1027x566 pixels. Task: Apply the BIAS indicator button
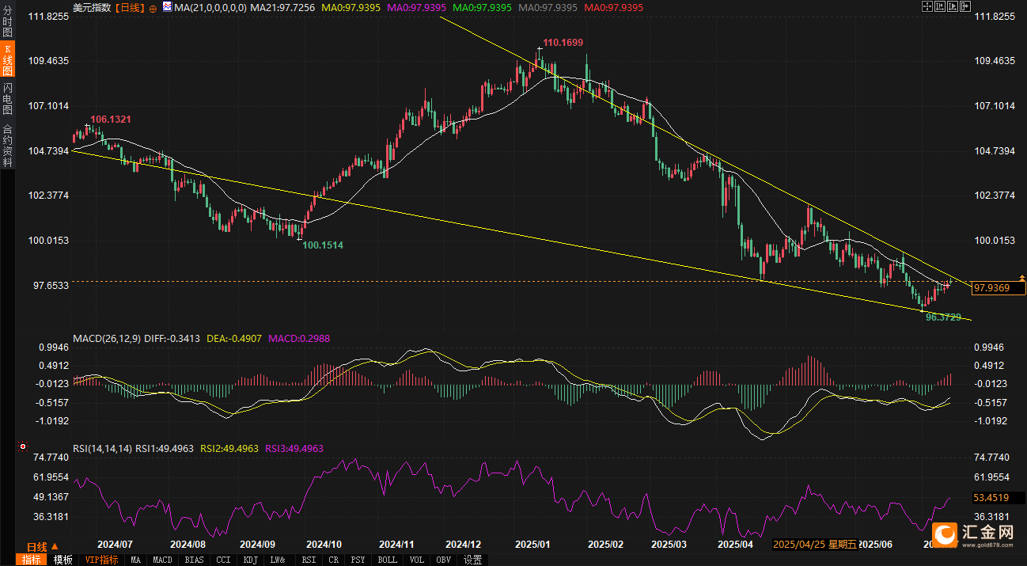(x=194, y=560)
